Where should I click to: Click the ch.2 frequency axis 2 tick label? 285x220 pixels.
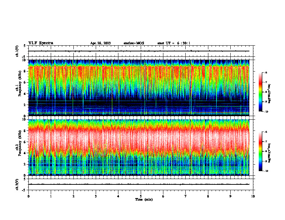tap(25, 164)
